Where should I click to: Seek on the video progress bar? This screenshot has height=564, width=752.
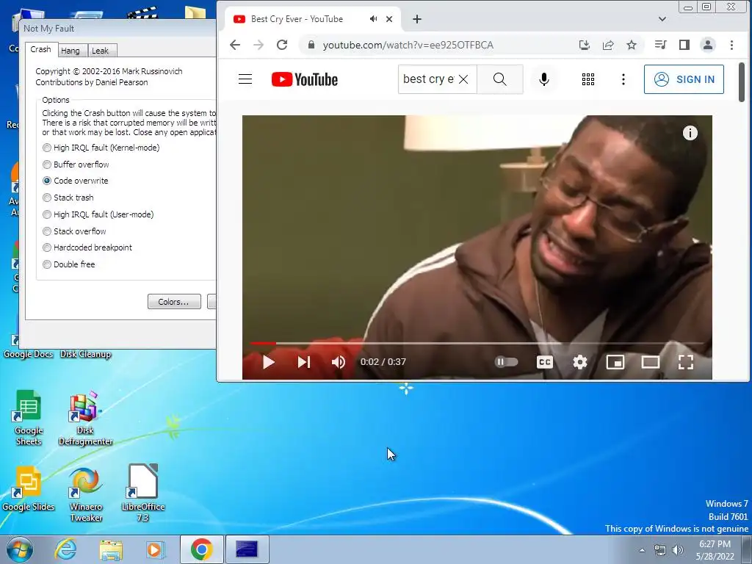(x=477, y=343)
